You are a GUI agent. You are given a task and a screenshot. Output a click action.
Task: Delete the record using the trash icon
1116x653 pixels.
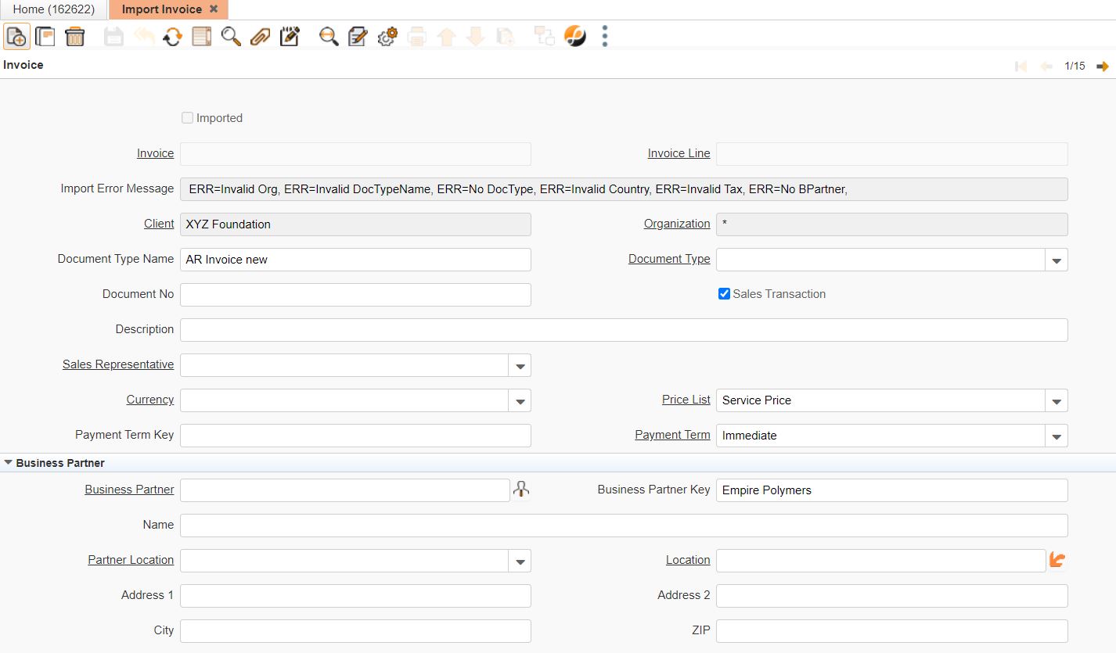pos(74,36)
